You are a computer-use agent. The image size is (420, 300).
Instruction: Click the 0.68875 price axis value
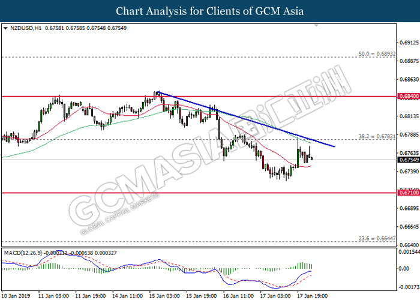click(x=409, y=61)
